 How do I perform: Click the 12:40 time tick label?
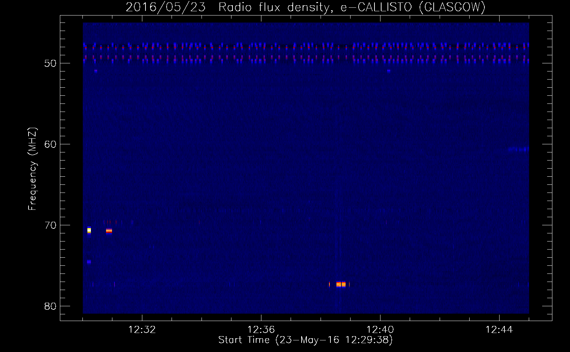click(x=380, y=330)
